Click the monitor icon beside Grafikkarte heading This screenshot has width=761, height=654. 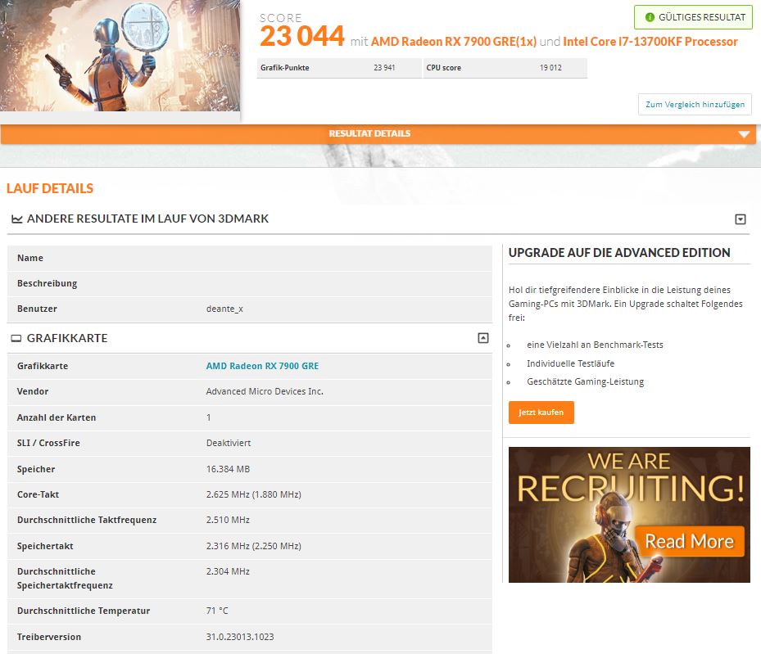tap(16, 338)
